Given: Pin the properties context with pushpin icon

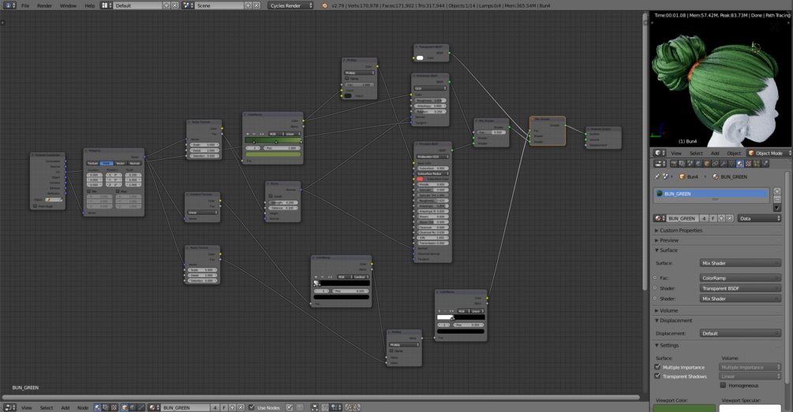Looking at the screenshot, I should click(657, 176).
